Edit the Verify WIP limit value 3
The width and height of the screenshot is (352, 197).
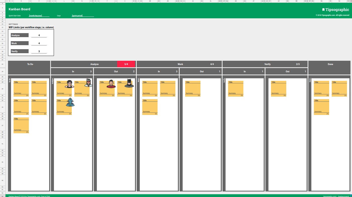pyautogui.click(x=39, y=51)
